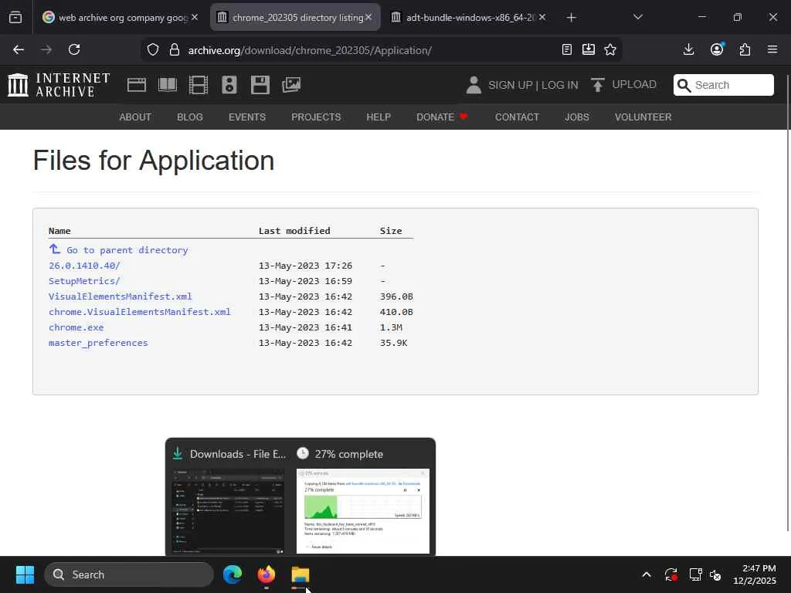Launch Microsoft Edge from taskbar
This screenshot has height=593, width=791.
[233, 574]
